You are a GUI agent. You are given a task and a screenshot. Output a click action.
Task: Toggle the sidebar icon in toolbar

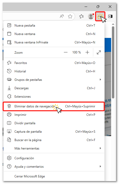(x=110, y=16)
